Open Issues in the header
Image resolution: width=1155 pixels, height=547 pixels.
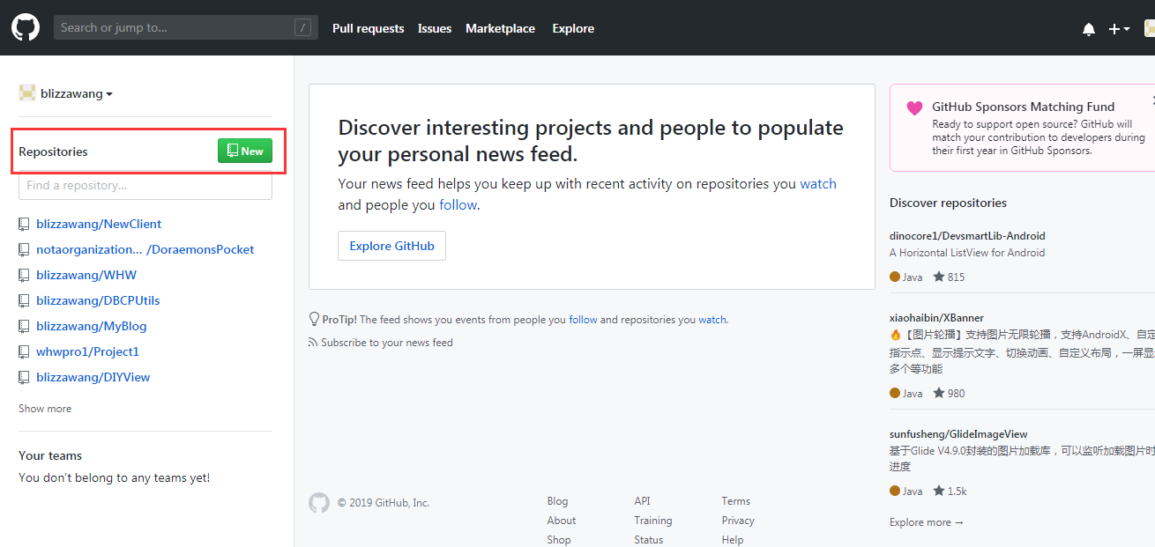(435, 28)
